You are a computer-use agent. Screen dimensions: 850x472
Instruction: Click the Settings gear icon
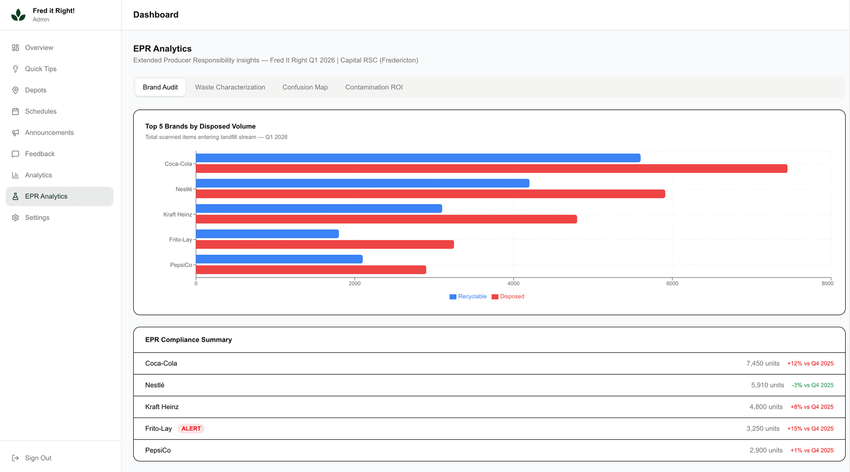(x=15, y=218)
